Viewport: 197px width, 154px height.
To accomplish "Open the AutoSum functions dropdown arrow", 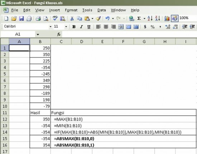I will 144,19.
